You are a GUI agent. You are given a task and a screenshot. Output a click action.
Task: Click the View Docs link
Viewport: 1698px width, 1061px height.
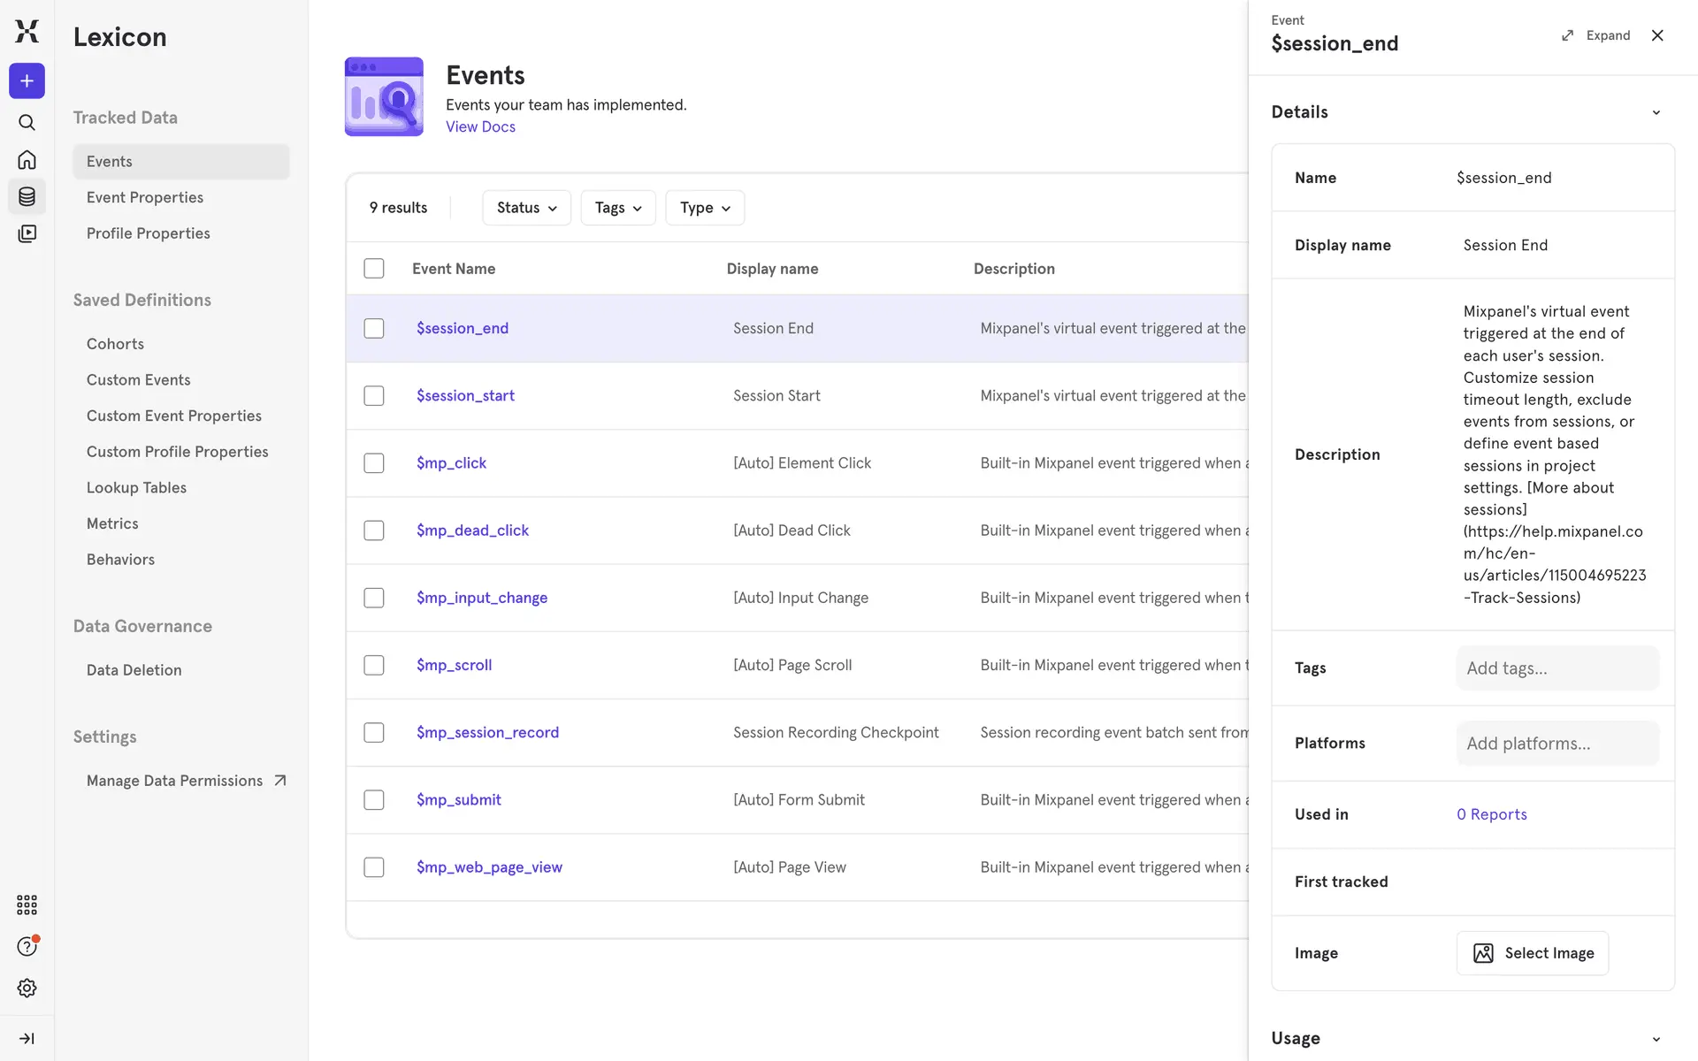tap(480, 126)
